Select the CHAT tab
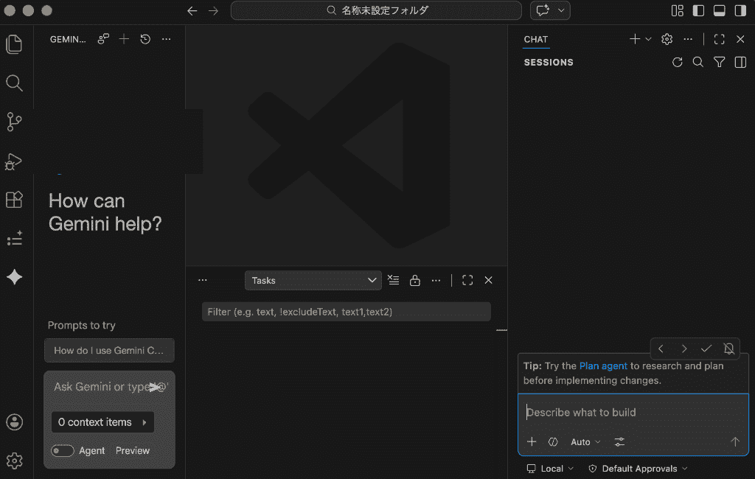Viewport: 755px width, 479px height. [x=536, y=40]
